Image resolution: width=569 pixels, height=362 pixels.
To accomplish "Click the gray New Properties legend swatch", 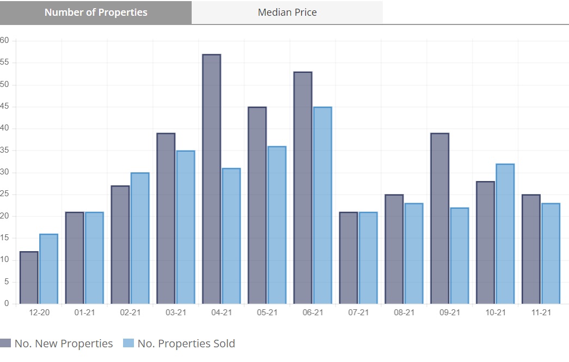I will point(6,344).
